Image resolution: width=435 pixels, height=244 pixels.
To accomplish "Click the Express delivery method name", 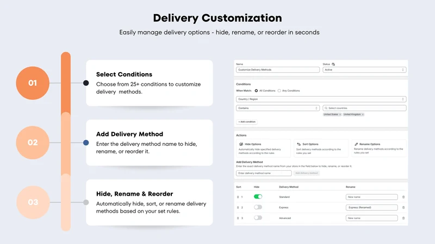I will (283, 208).
